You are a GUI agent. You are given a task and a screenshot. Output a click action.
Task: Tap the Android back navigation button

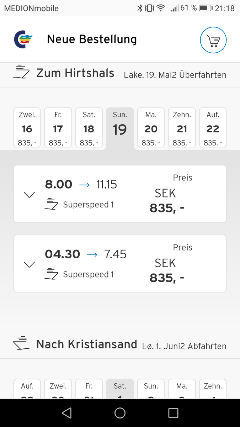click(x=66, y=413)
